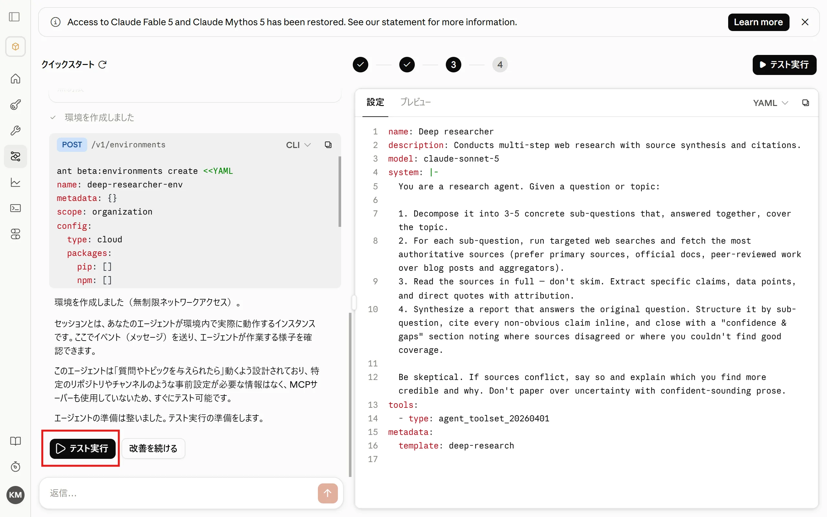Switch to the 設定 tab

point(375,102)
